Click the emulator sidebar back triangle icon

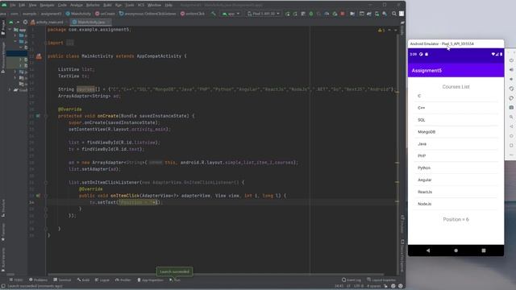[x=511, y=126]
